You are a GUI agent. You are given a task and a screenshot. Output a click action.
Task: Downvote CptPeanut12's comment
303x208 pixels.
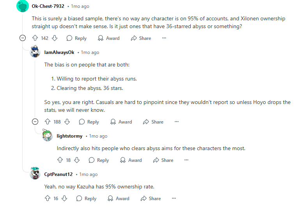[65, 199]
